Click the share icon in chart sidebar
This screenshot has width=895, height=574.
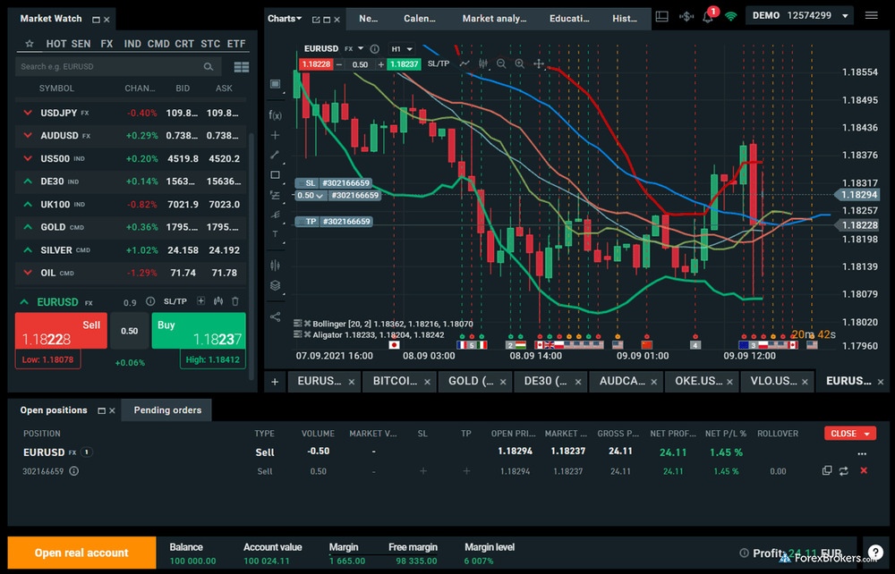(x=275, y=316)
